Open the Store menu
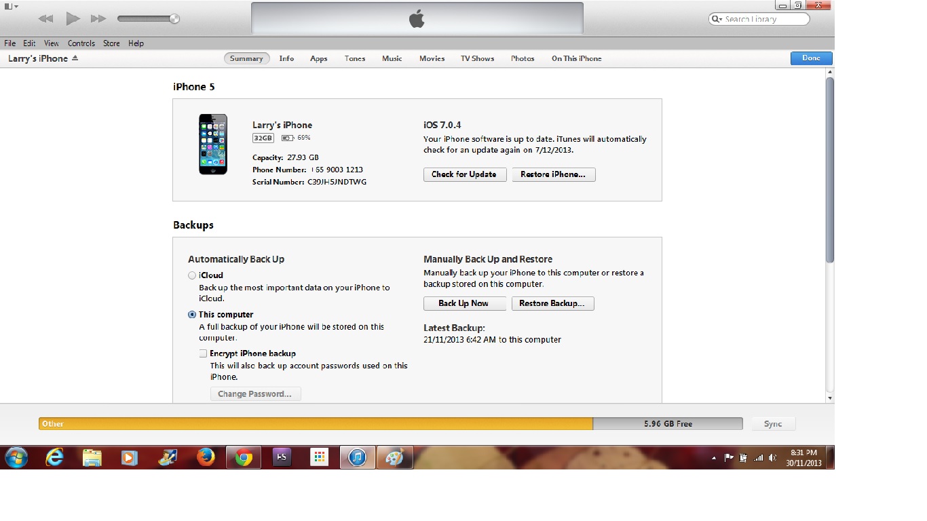Image resolution: width=927 pixels, height=521 pixels. tap(111, 43)
